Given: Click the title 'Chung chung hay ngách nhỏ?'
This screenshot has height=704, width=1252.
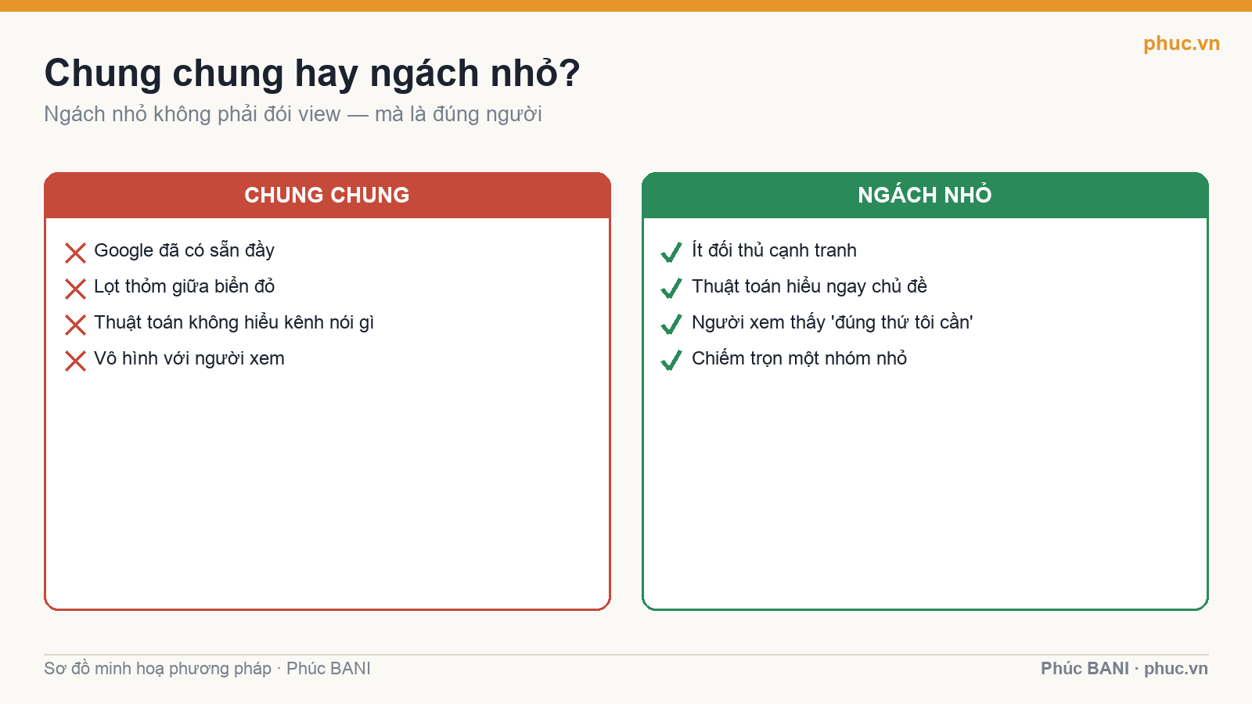Looking at the screenshot, I should pos(312,74).
